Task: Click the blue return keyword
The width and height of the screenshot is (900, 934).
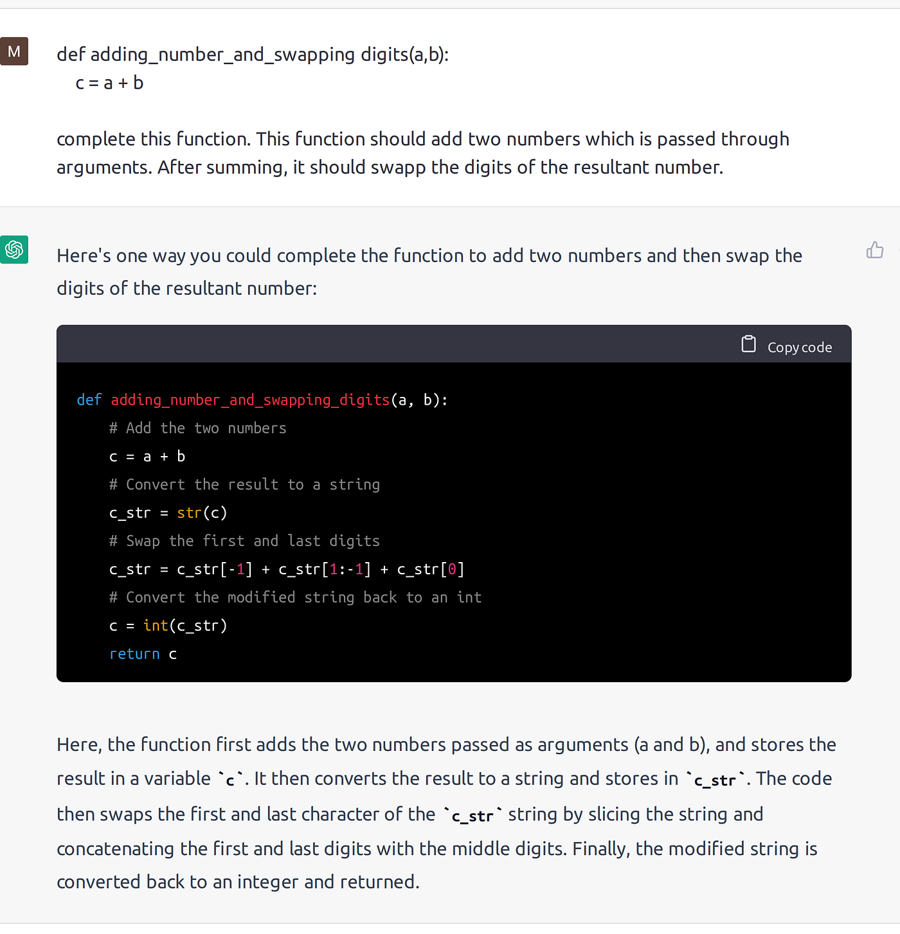Action: [x=134, y=654]
